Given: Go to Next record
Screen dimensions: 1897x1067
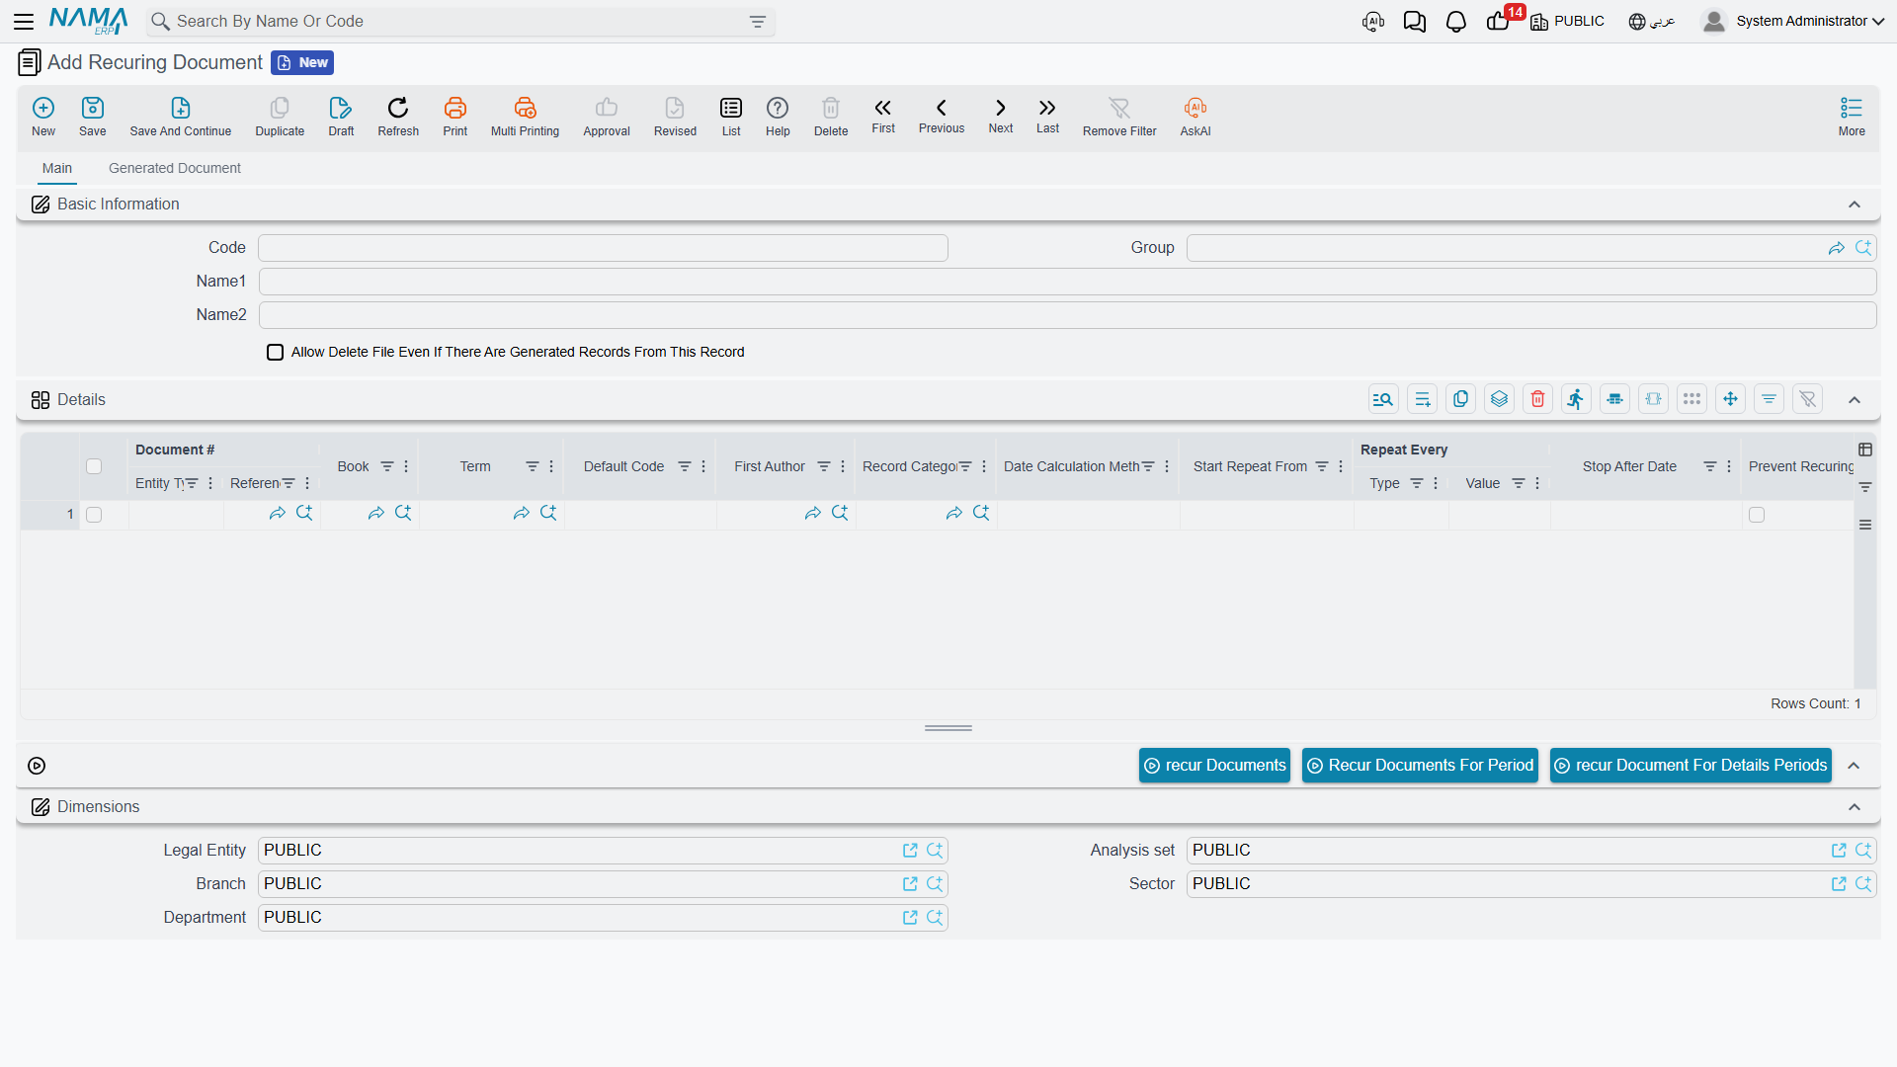Looking at the screenshot, I should pyautogui.click(x=1001, y=115).
